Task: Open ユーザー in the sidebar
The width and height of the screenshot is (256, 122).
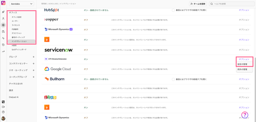Action: coord(15,21)
